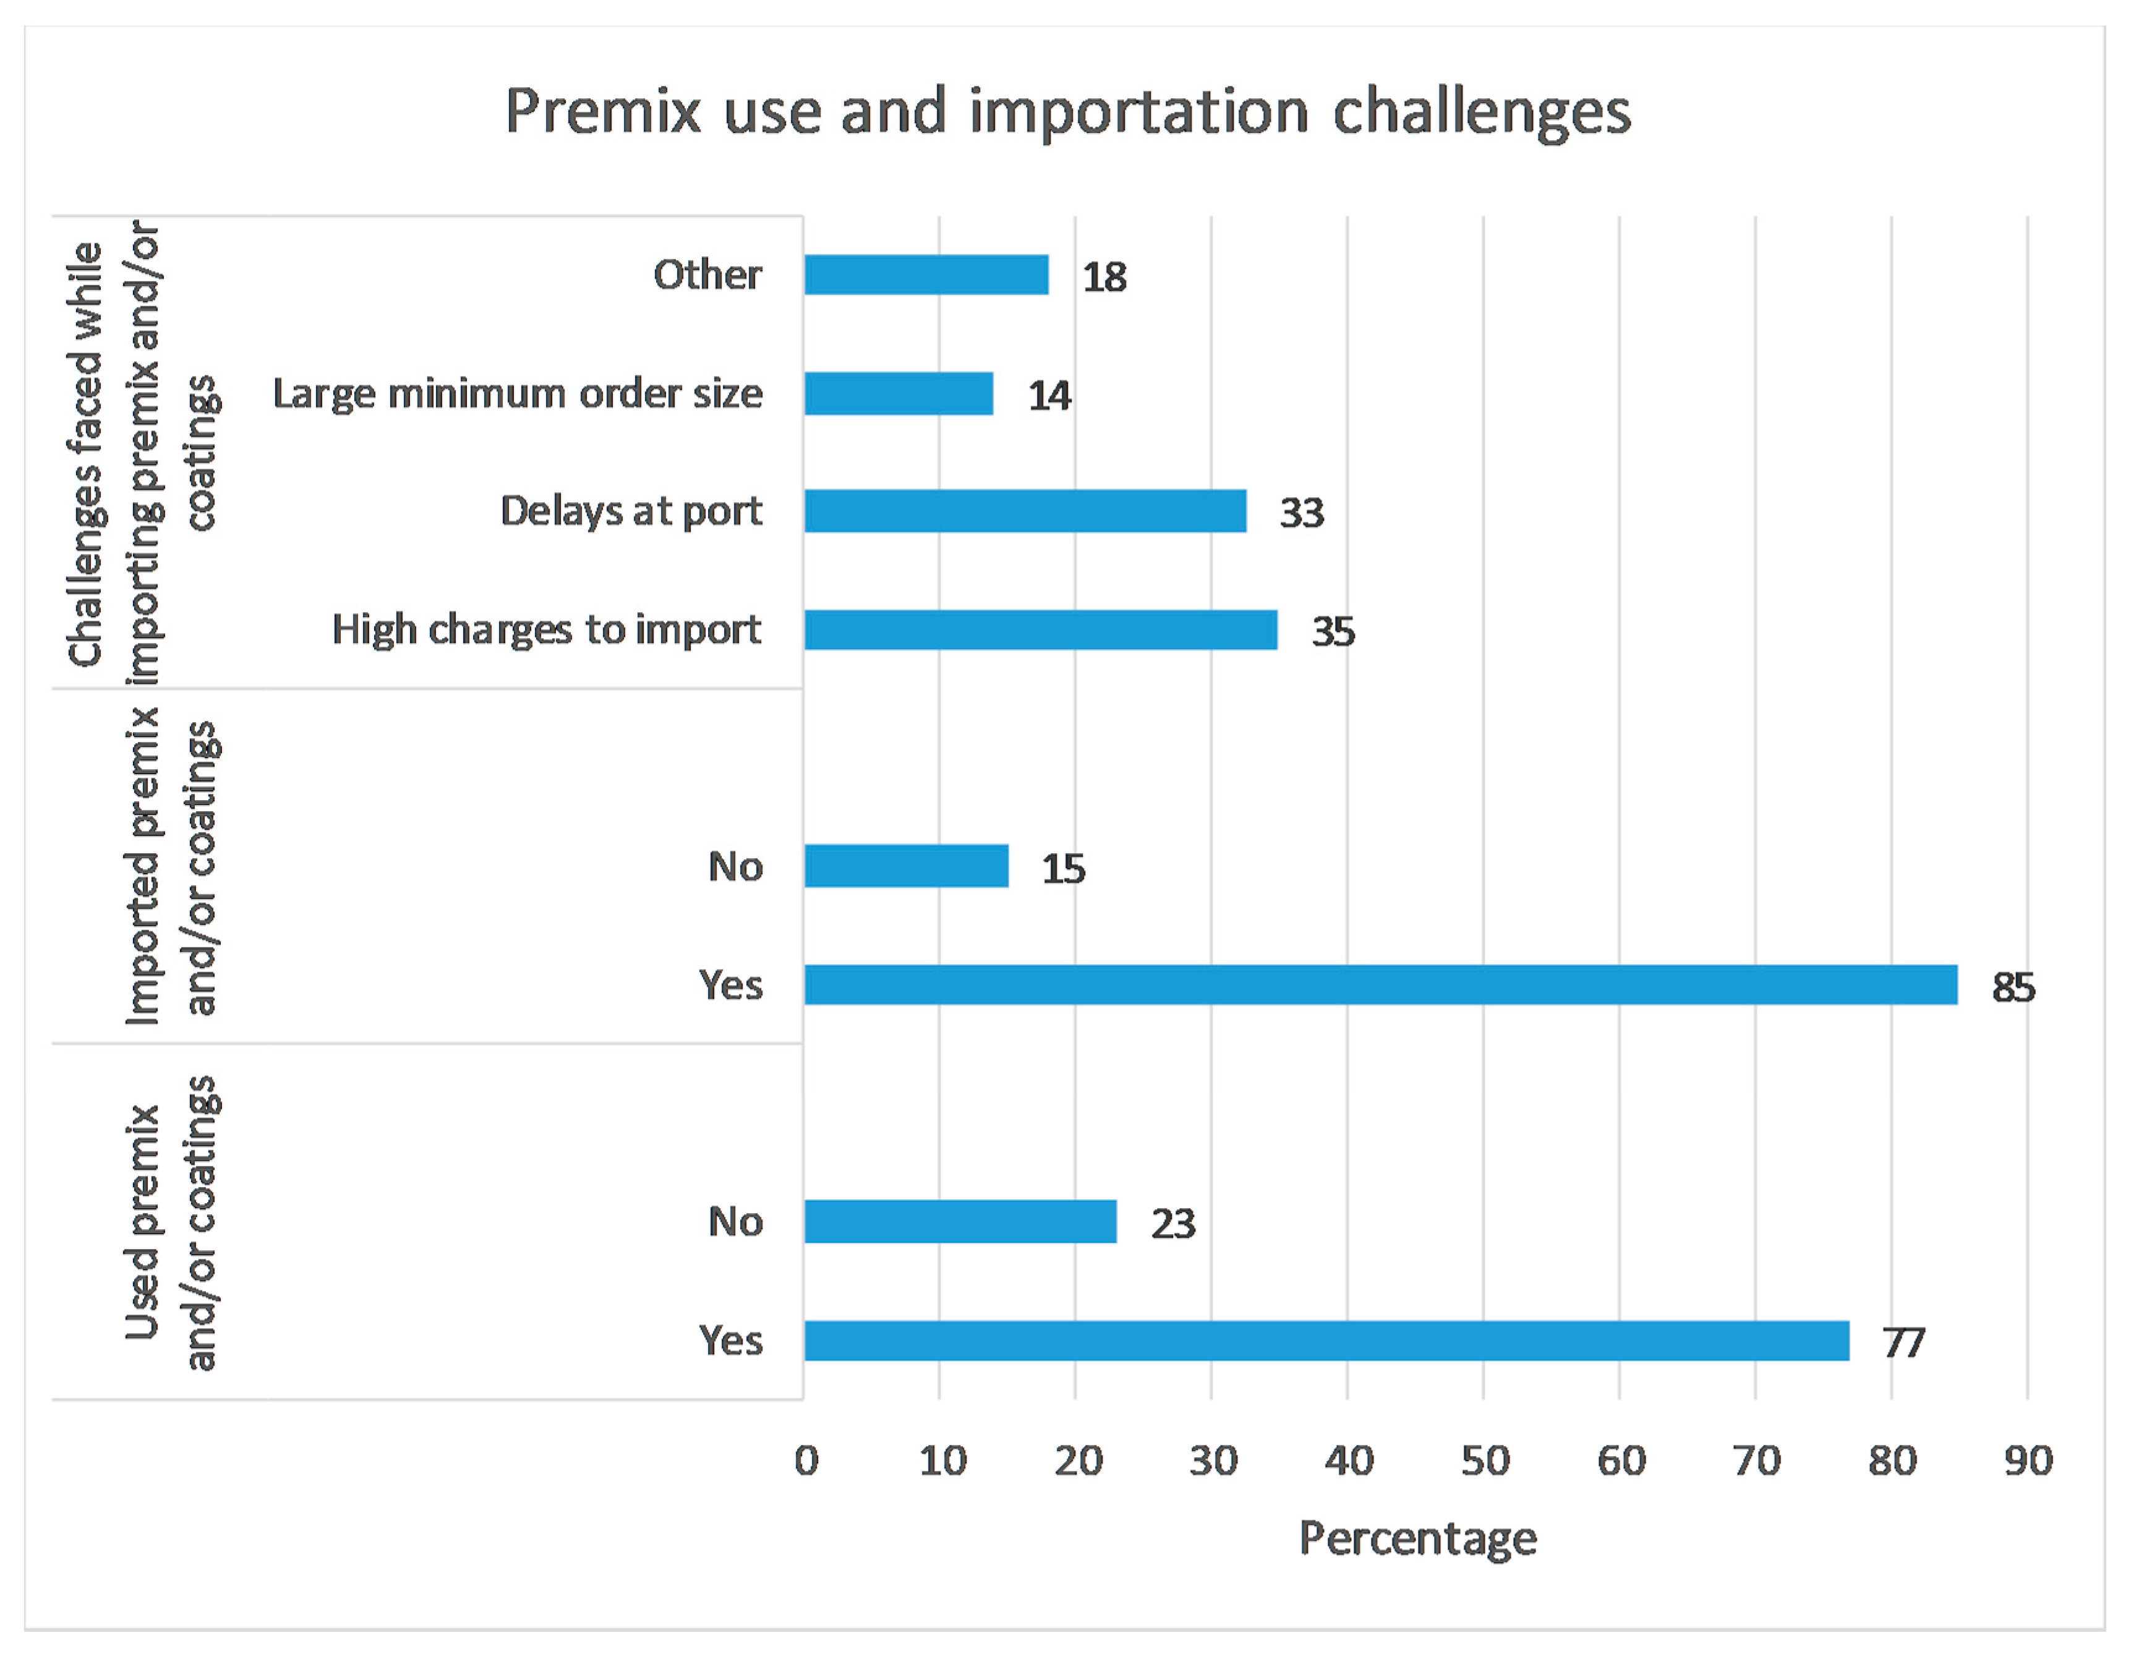Click the 'Challenges faced while importing' group label

(x=142, y=453)
